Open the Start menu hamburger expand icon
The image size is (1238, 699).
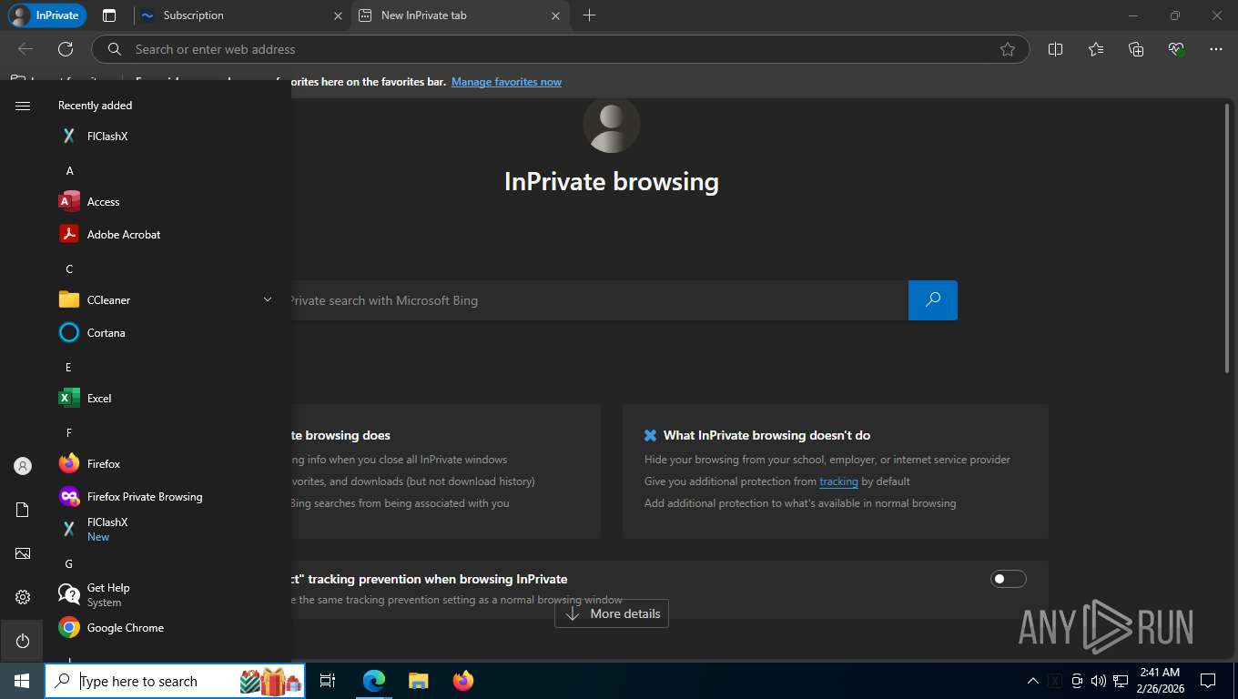(23, 106)
